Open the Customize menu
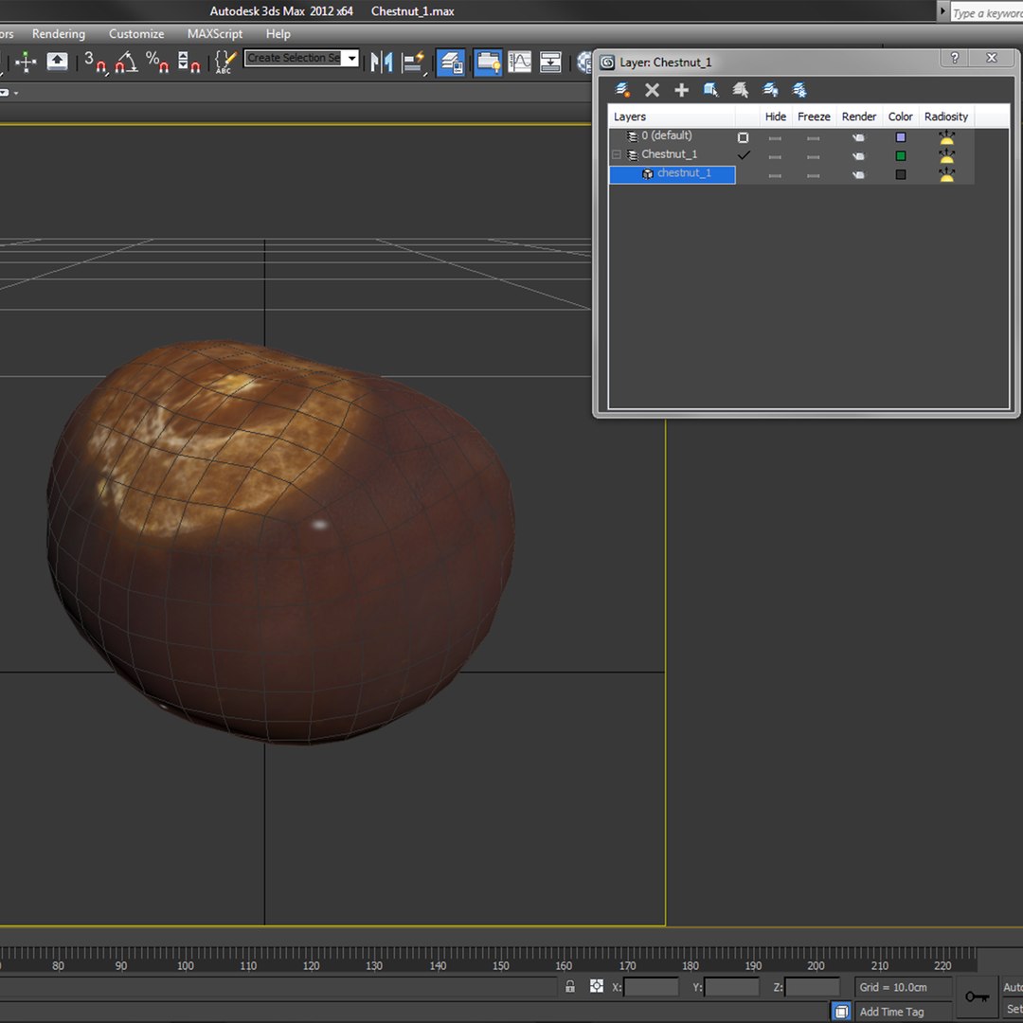1023x1023 pixels. coord(136,34)
